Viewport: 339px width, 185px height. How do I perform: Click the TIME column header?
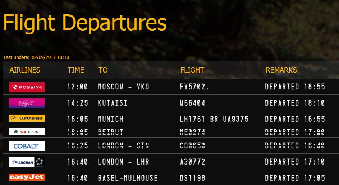(x=76, y=70)
